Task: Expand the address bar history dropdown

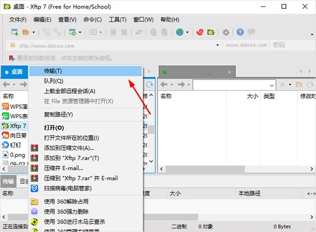Action: (218, 45)
